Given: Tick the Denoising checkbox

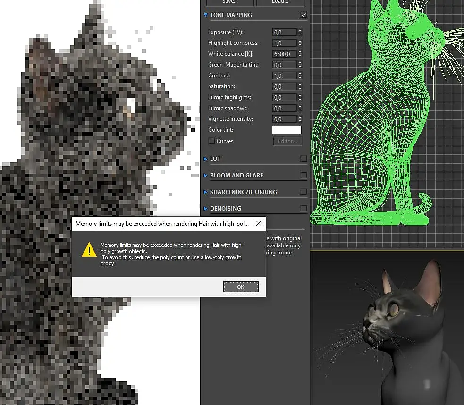Looking at the screenshot, I should [304, 209].
